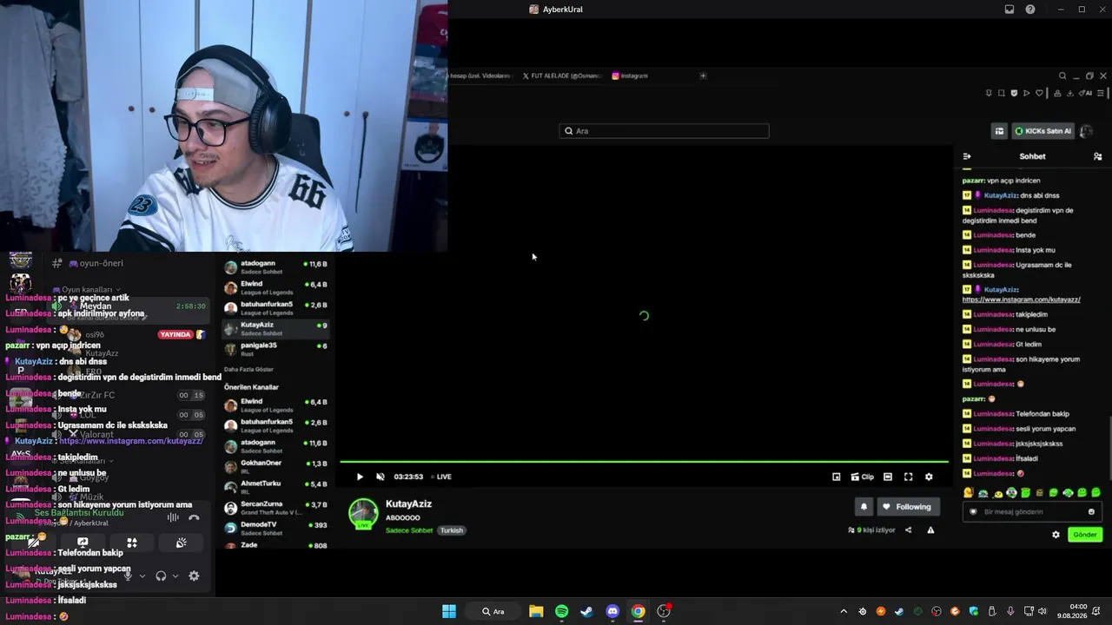Open the browser easy setup menu
The height and width of the screenshot is (625, 1112).
click(1100, 93)
